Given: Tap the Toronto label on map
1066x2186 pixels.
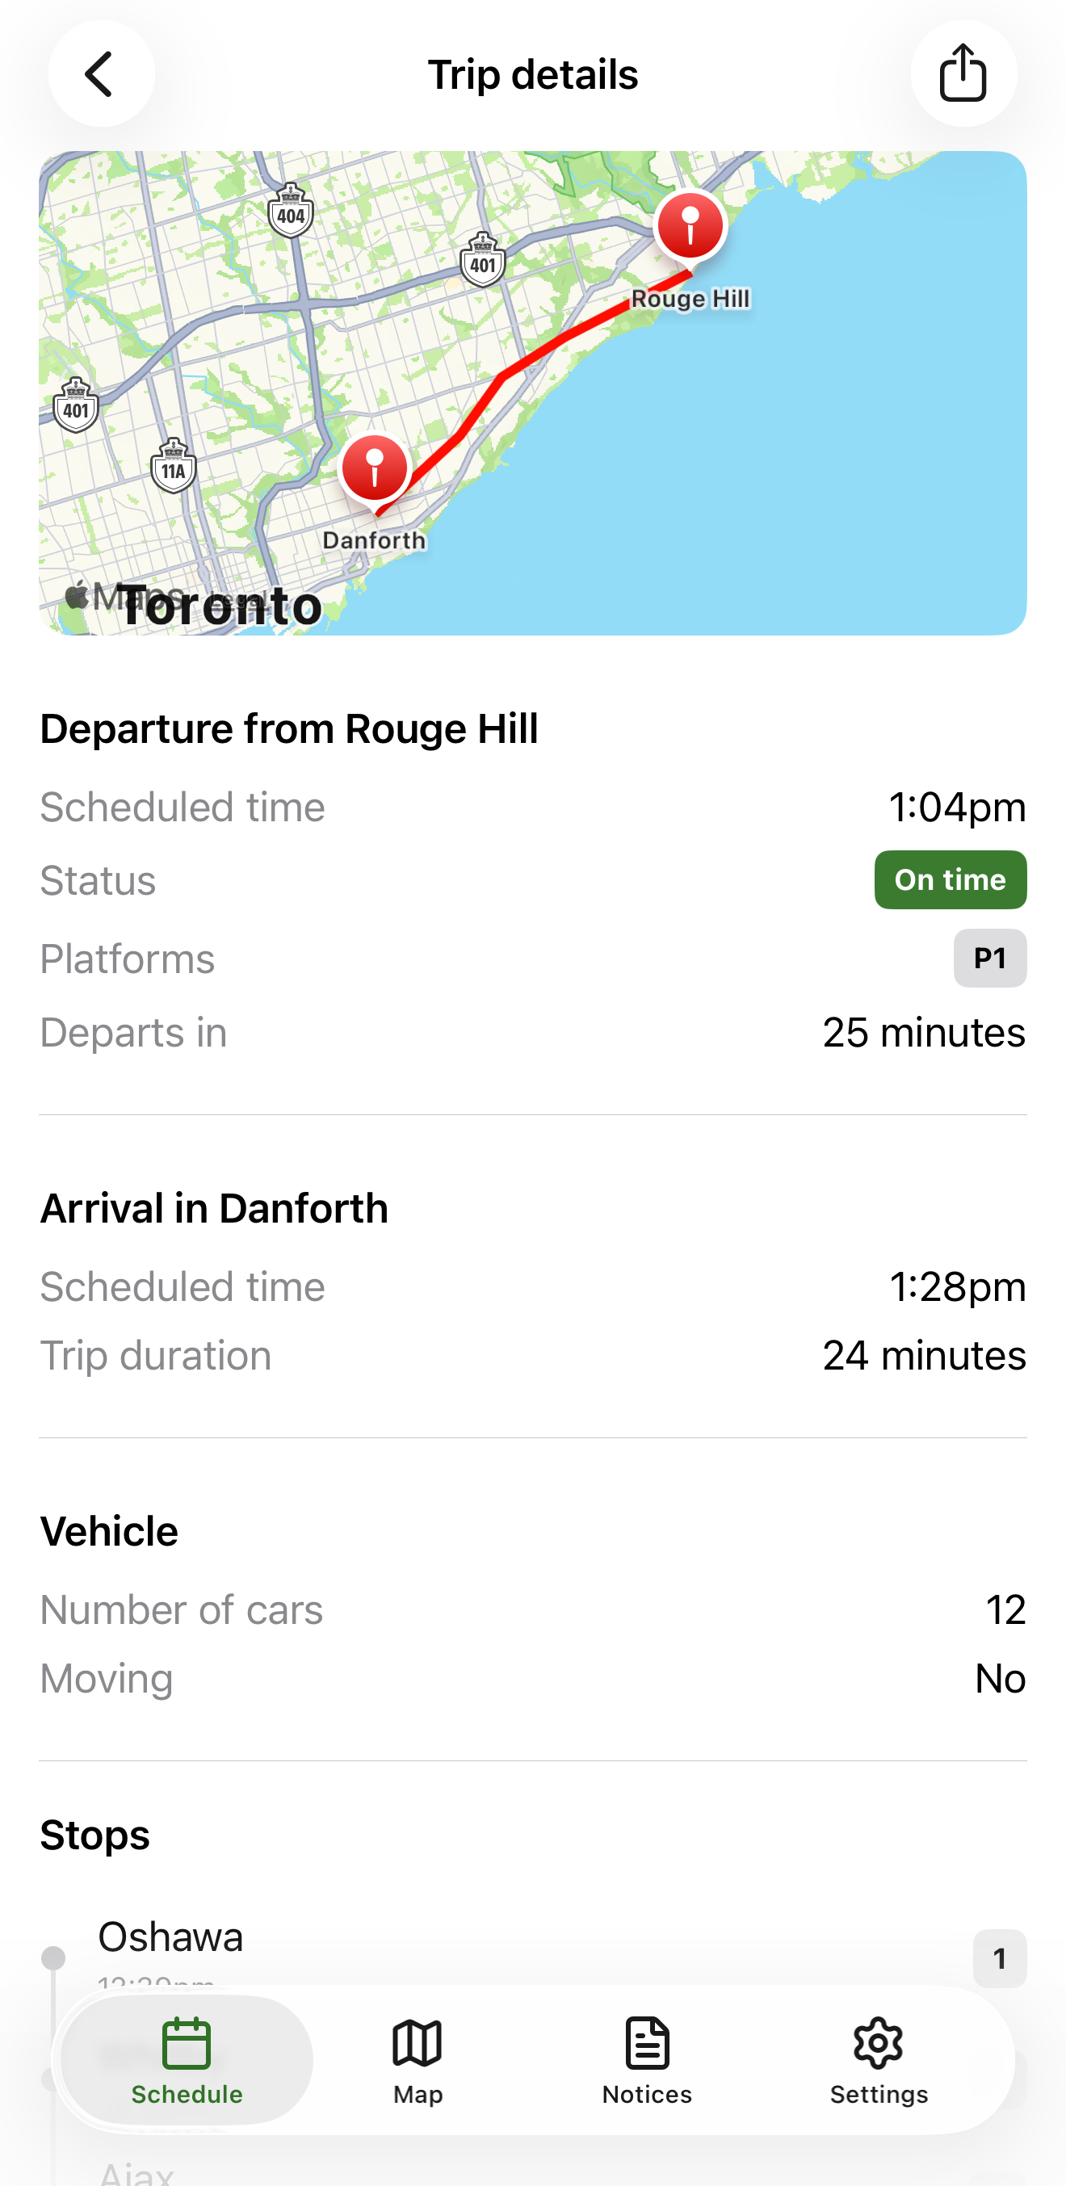Looking at the screenshot, I should pos(222,606).
